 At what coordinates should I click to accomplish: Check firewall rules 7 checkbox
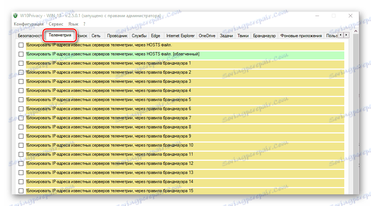[21, 118]
